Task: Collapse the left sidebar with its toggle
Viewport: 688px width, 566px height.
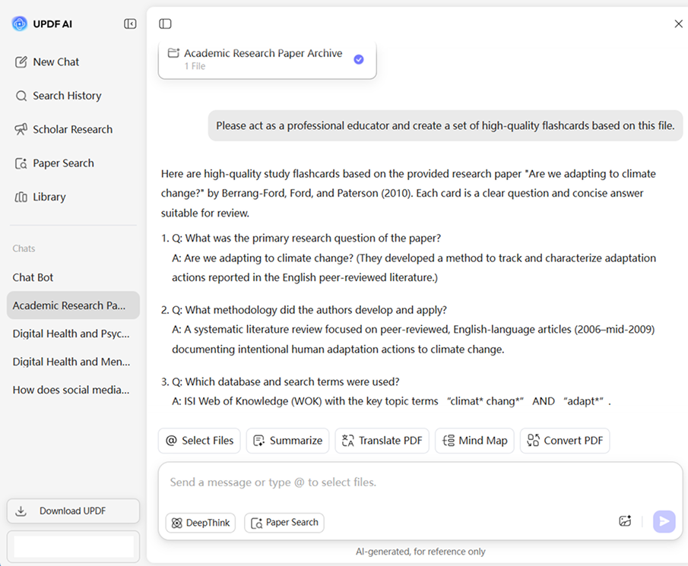Action: tap(130, 24)
